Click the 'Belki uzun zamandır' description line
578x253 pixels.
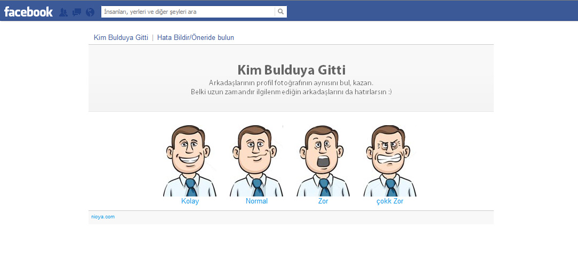coord(291,92)
